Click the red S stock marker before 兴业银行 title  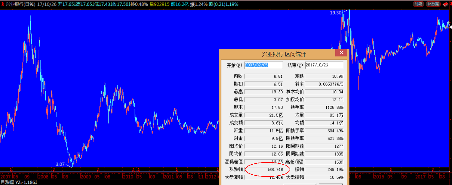[x=3, y=4]
